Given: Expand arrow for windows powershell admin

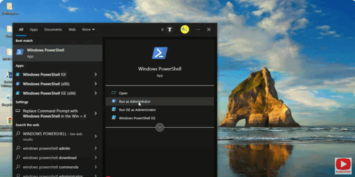Looking at the screenshot, I should 96,148.
